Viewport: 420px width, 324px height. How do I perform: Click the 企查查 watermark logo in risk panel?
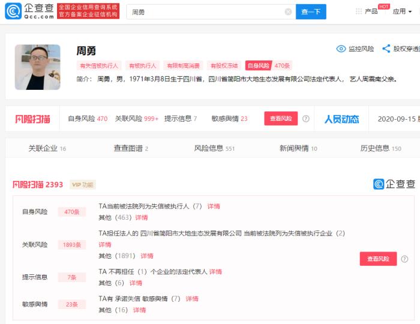click(x=394, y=184)
